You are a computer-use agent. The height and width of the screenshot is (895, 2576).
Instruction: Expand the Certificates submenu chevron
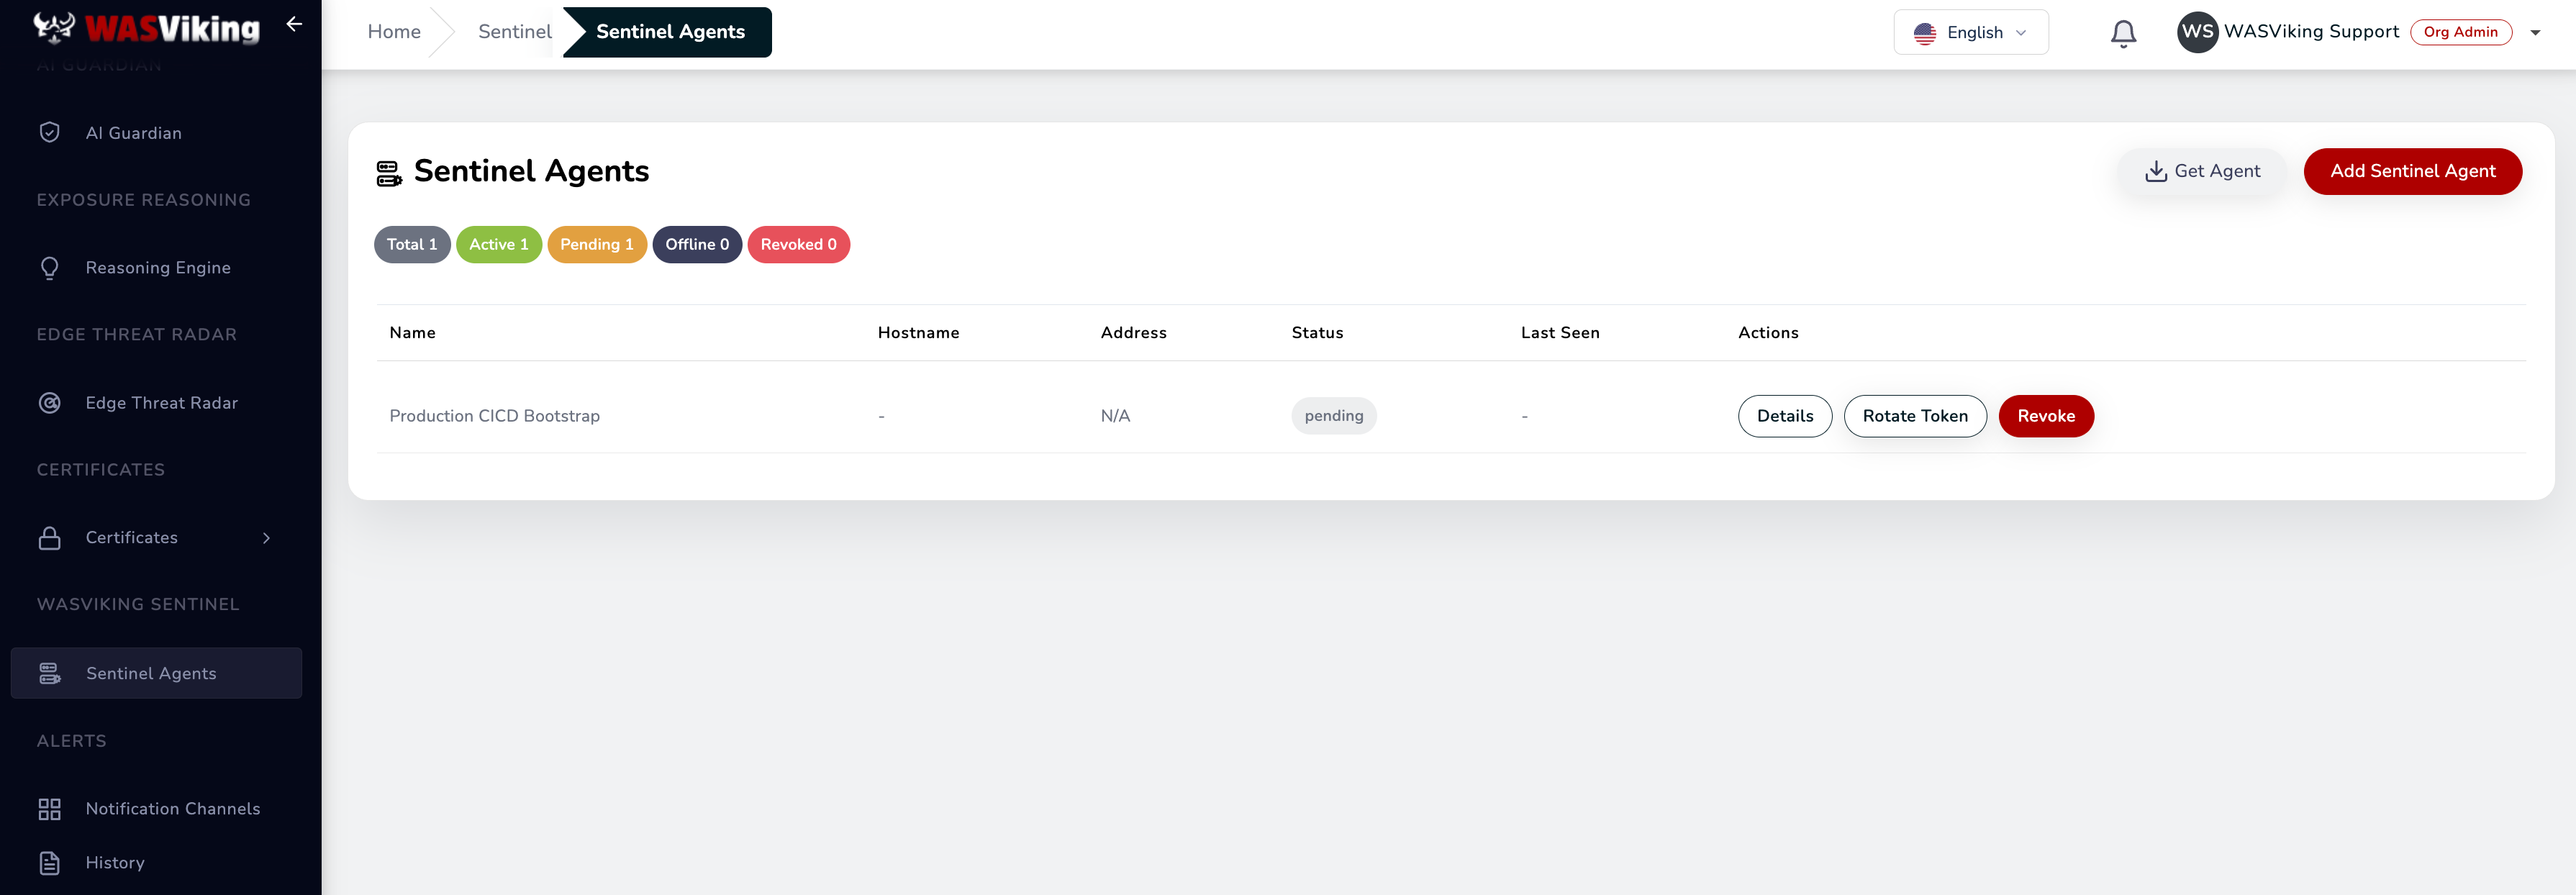266,538
